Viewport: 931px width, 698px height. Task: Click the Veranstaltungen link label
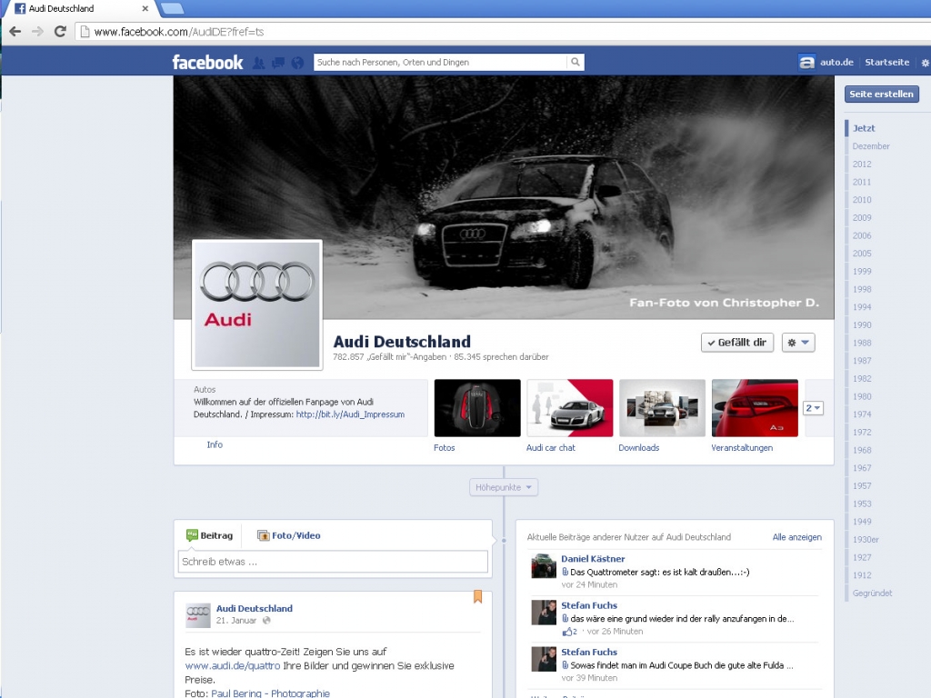click(x=742, y=447)
